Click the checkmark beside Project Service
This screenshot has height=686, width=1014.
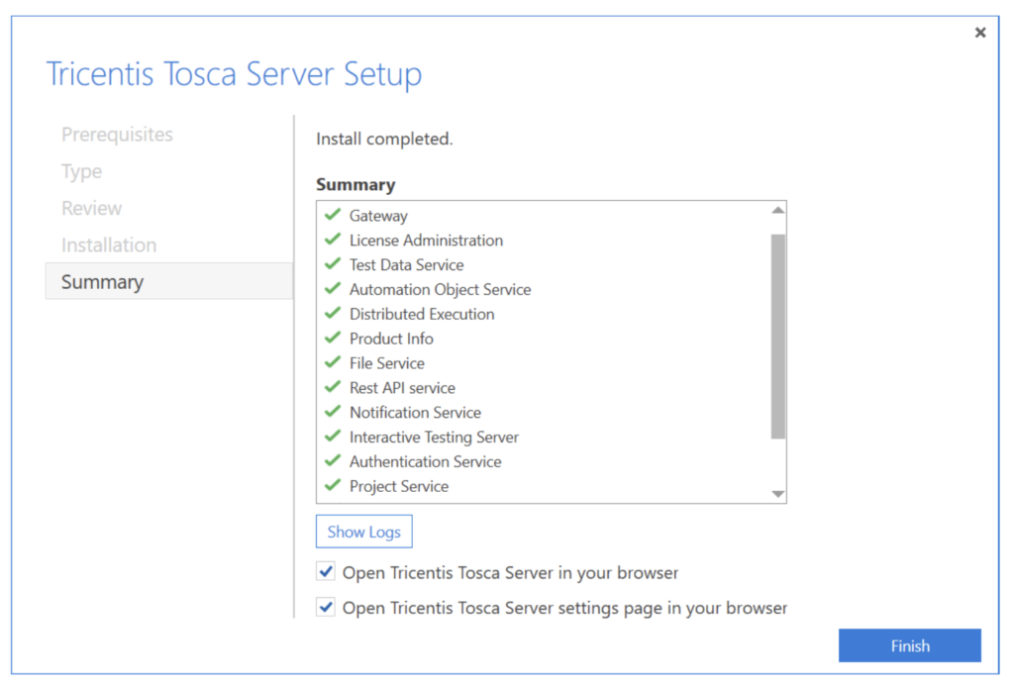[x=333, y=485]
